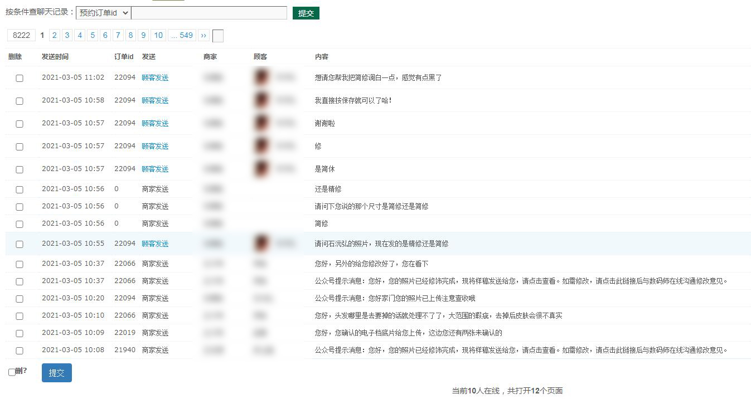
Task: Enable the 删? confirm checkbox at bottom
Action: pos(12,372)
